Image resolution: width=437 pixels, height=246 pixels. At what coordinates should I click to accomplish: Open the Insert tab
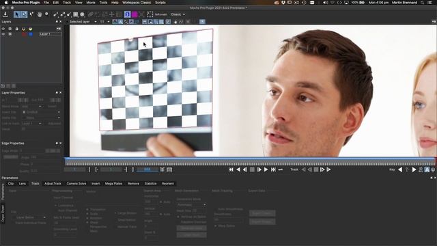[x=96, y=184]
